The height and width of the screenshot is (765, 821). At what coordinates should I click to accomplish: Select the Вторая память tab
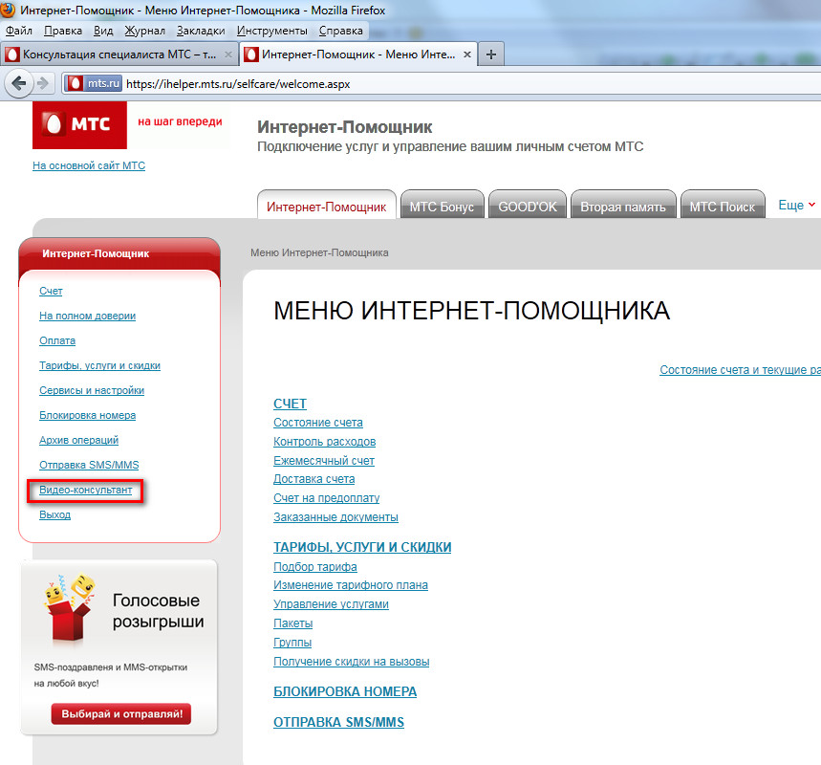tap(623, 207)
